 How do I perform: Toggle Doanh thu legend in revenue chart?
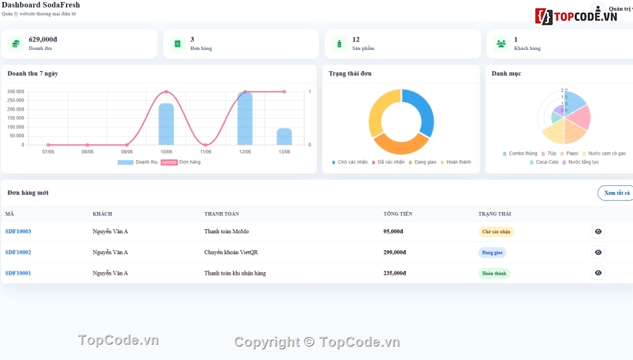pyautogui.click(x=138, y=162)
